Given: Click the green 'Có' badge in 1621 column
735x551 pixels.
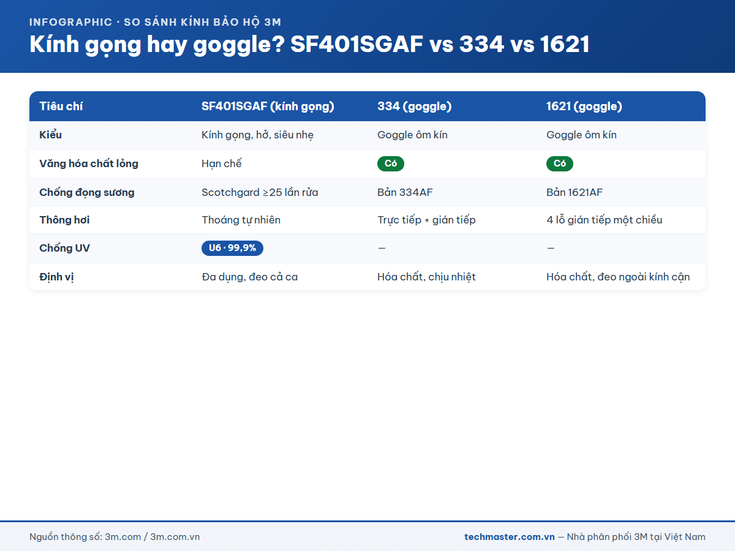Looking at the screenshot, I should click(560, 163).
